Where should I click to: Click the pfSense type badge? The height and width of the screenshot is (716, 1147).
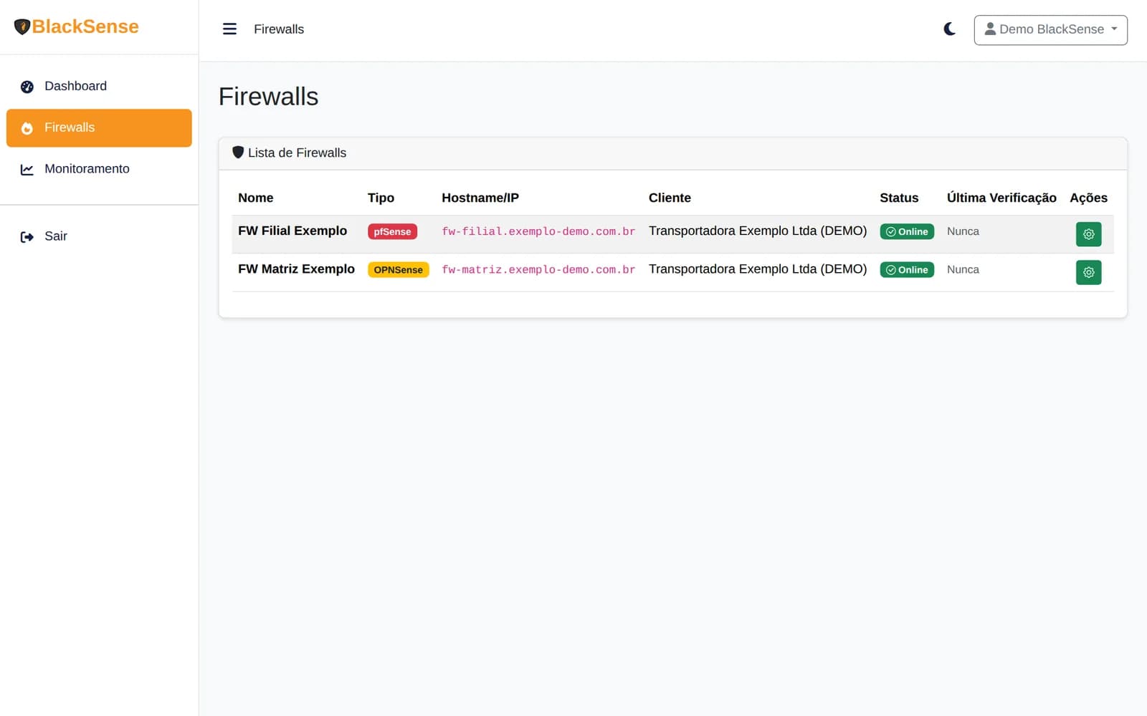pyautogui.click(x=392, y=231)
